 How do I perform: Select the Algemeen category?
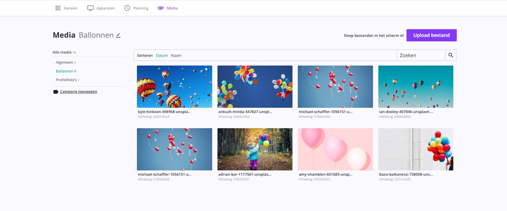[x=65, y=63]
